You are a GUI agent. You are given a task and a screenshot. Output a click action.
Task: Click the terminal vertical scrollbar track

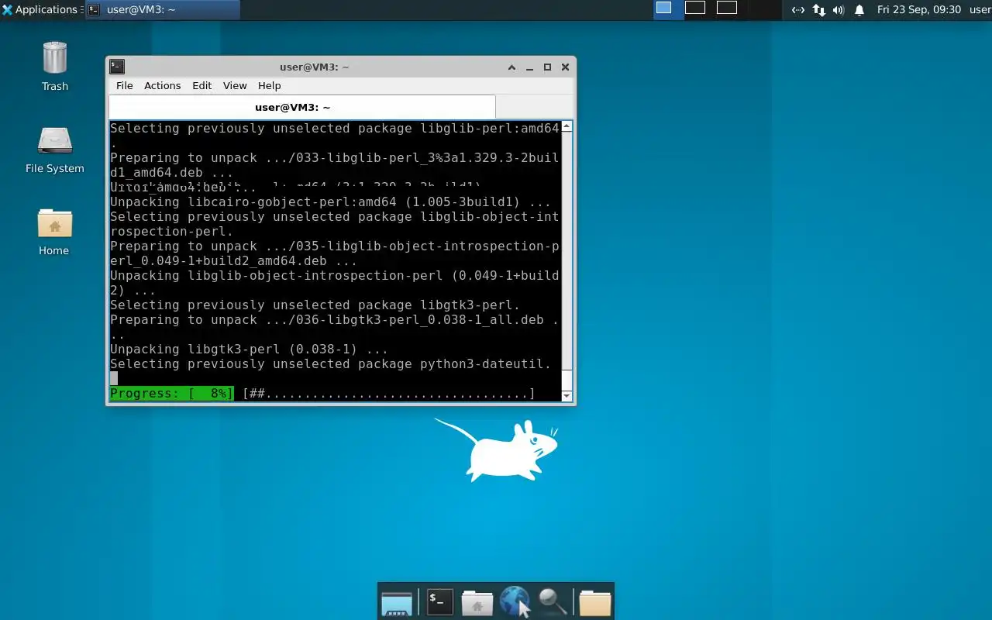[567, 260]
